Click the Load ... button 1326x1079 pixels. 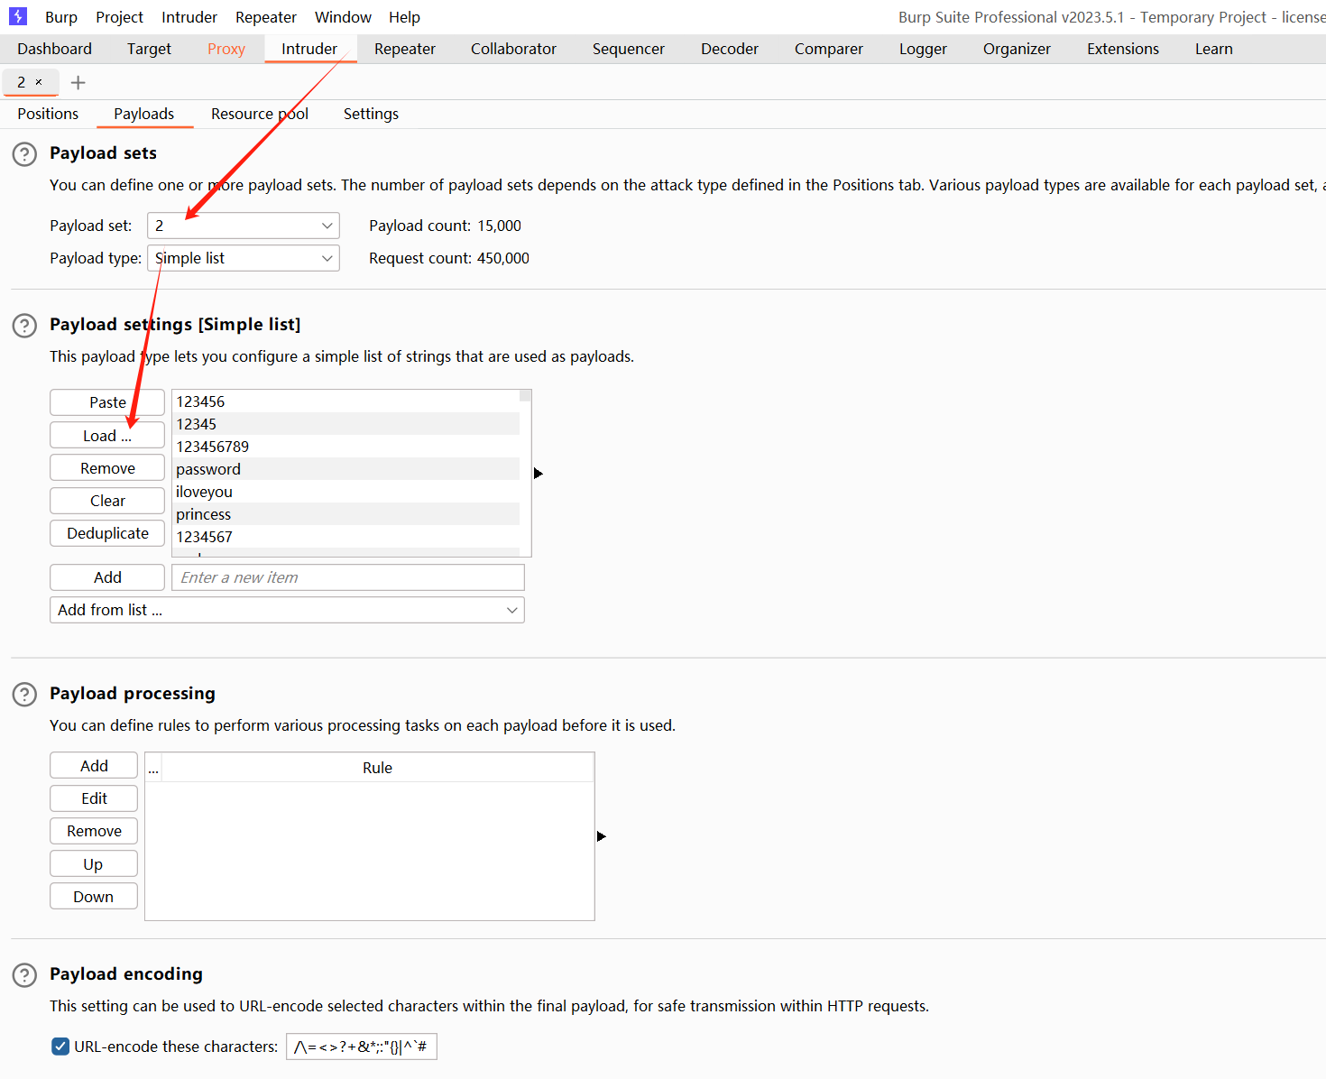pyautogui.click(x=107, y=435)
